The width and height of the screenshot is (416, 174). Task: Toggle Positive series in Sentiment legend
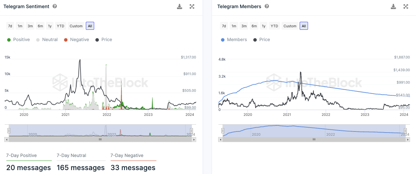click(18, 40)
